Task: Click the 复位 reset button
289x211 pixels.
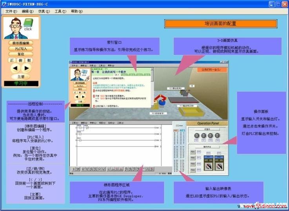Action: (21, 54)
